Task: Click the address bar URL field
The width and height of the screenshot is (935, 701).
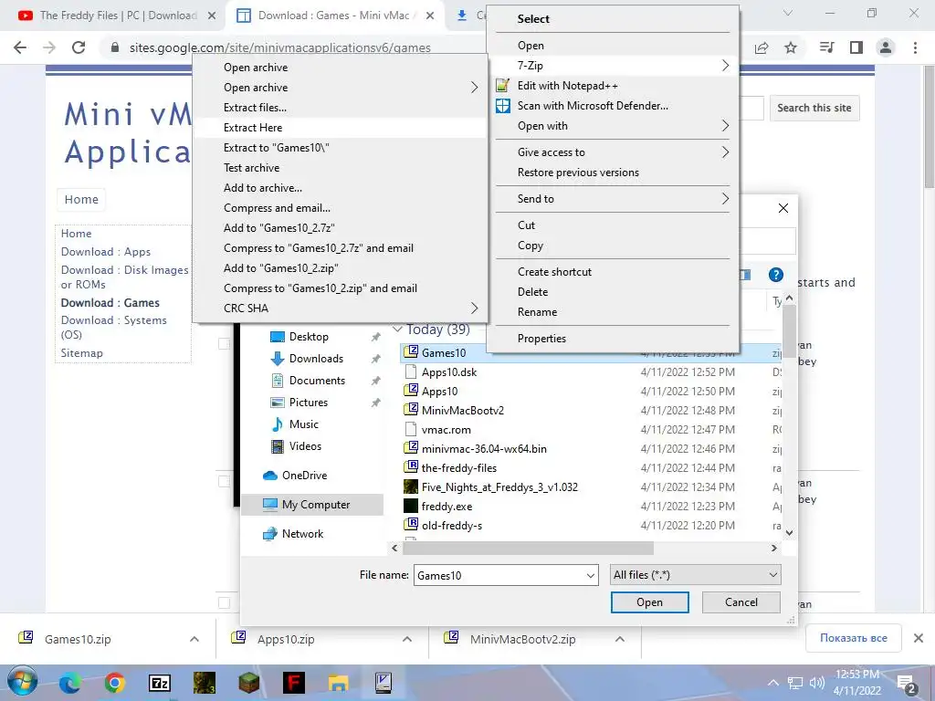Action: pyautogui.click(x=279, y=47)
